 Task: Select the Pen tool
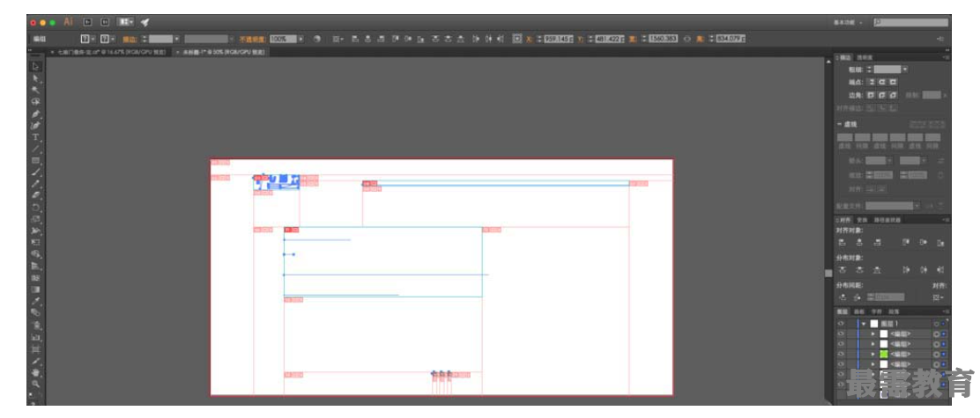click(x=35, y=114)
